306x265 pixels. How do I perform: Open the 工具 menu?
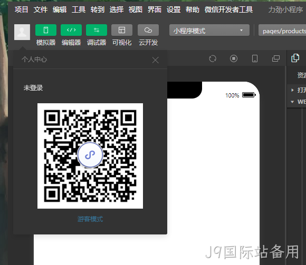pyautogui.click(x=79, y=9)
